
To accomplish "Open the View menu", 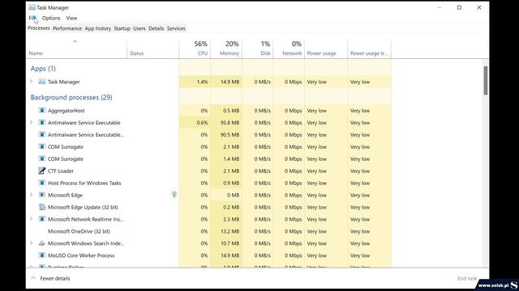I will click(x=71, y=18).
